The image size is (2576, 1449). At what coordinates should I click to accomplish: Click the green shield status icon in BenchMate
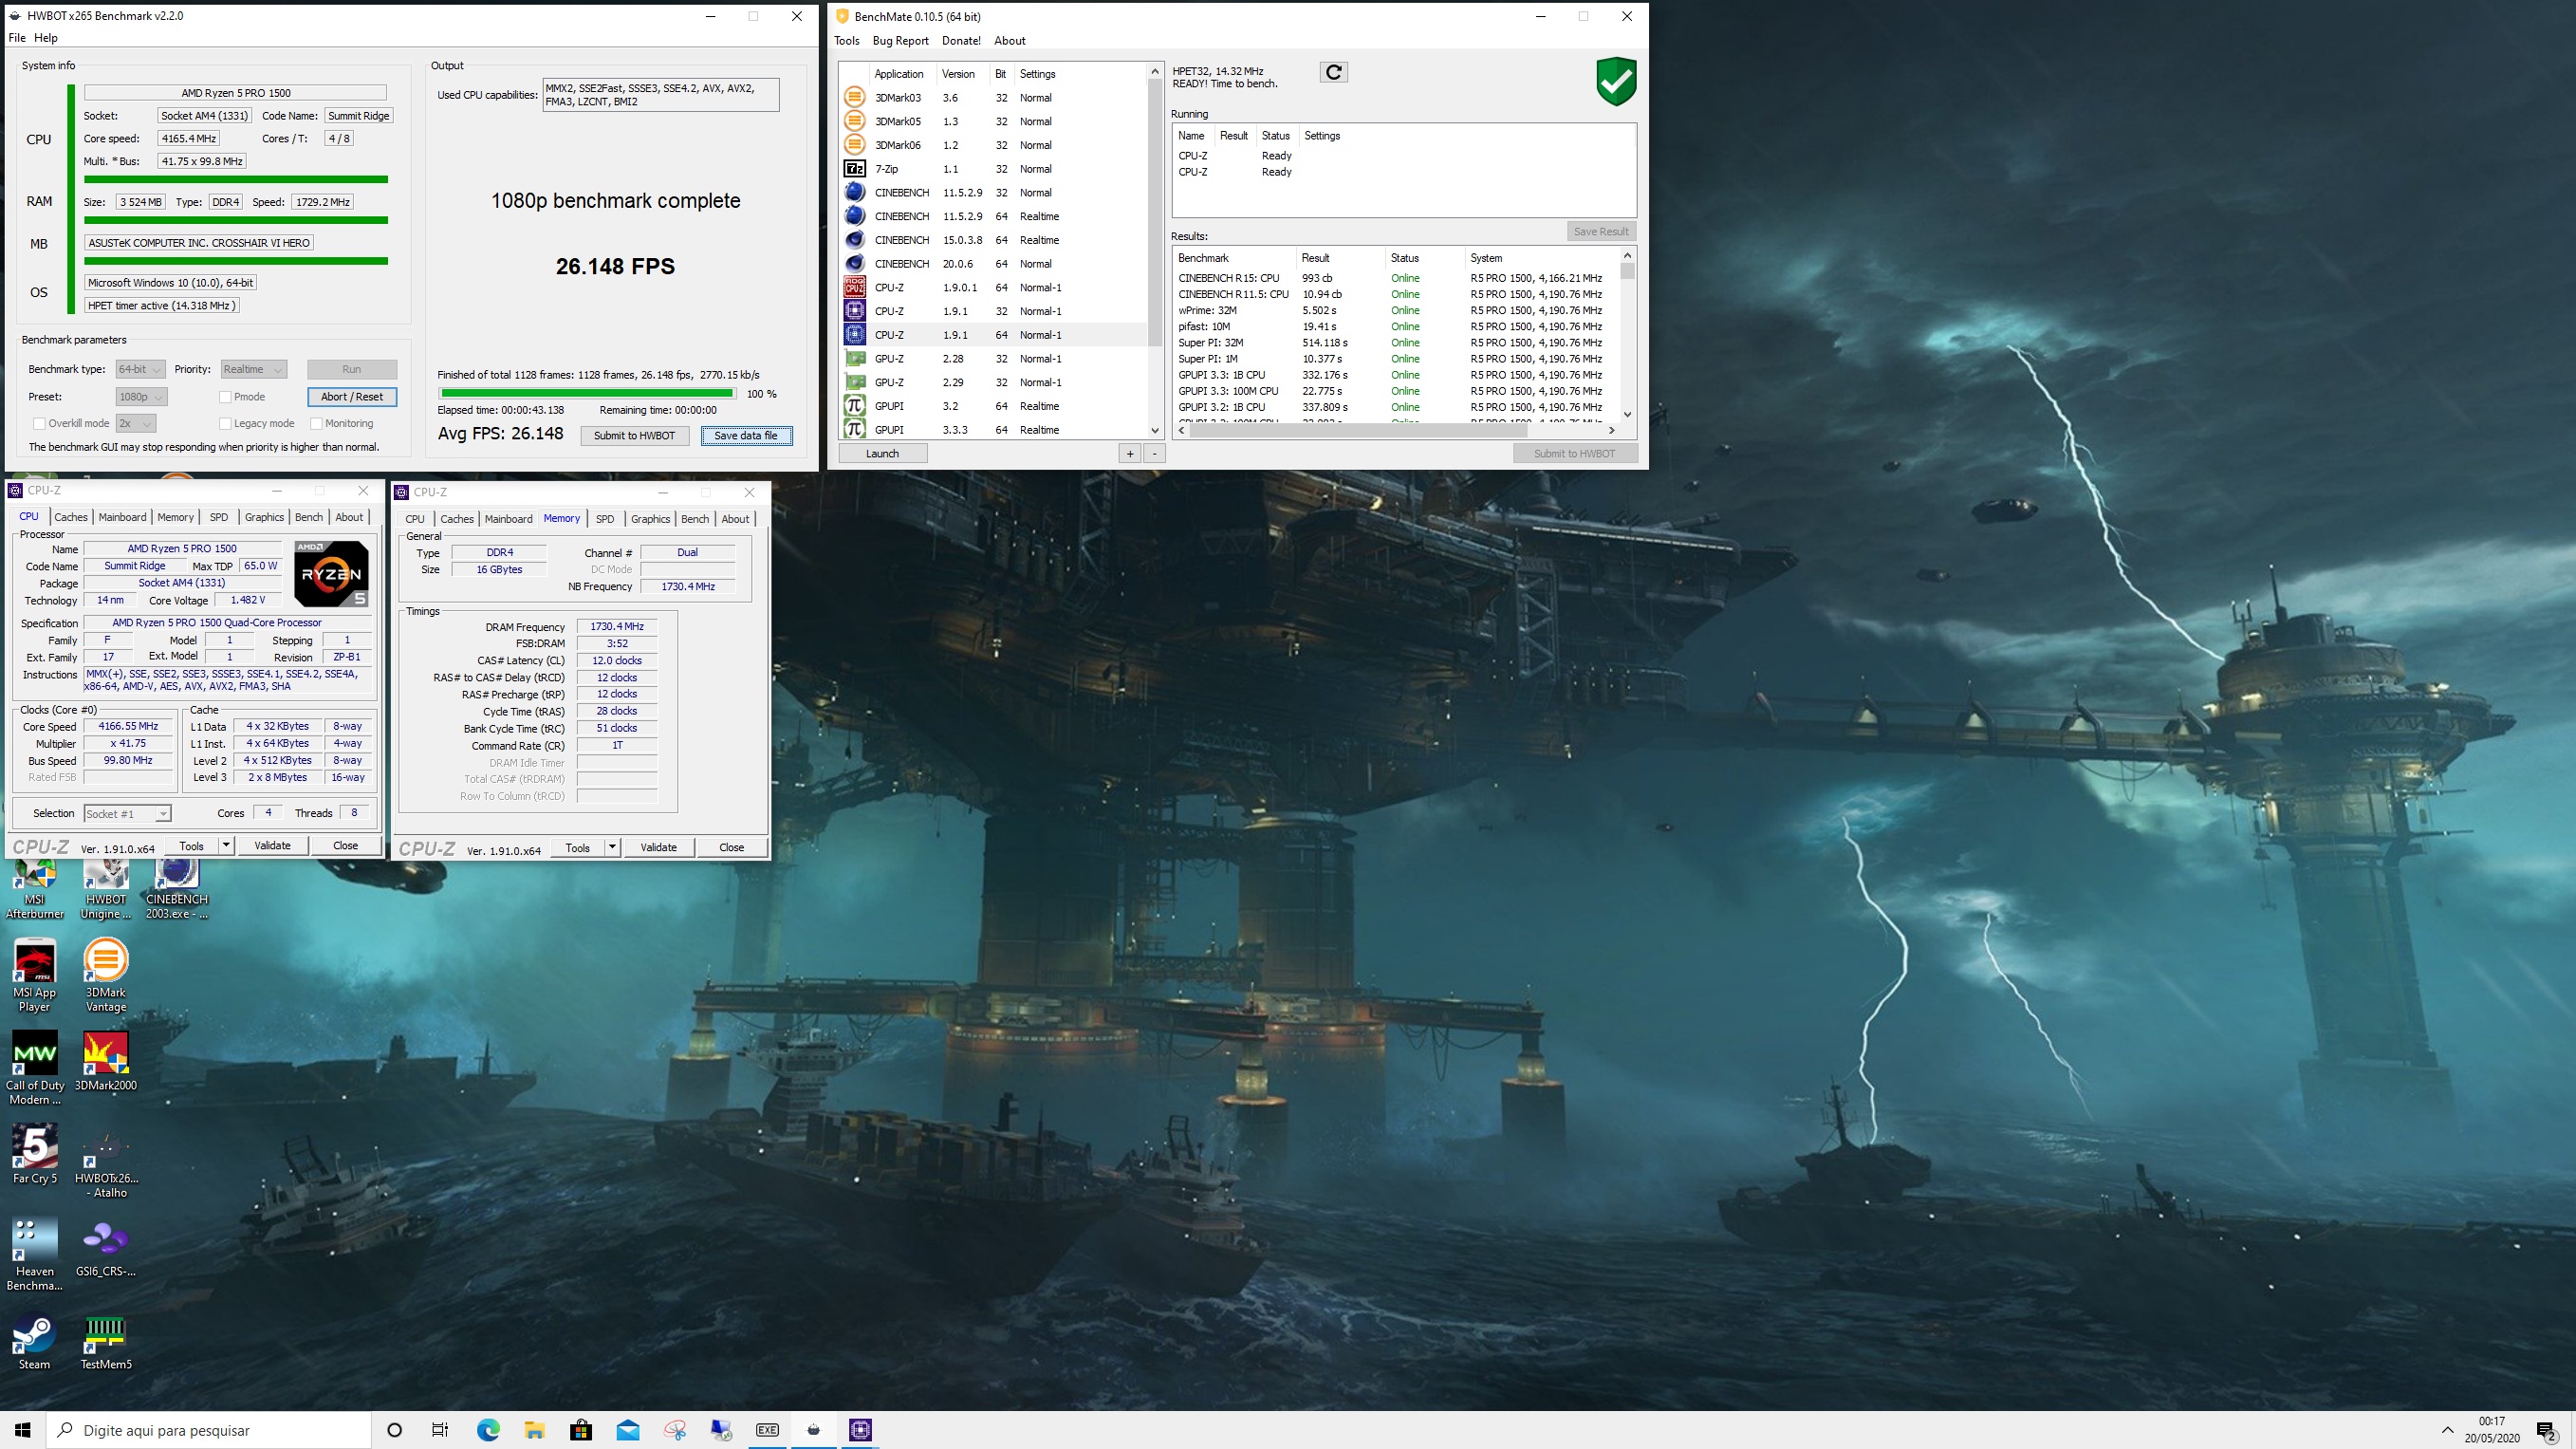pyautogui.click(x=1616, y=81)
